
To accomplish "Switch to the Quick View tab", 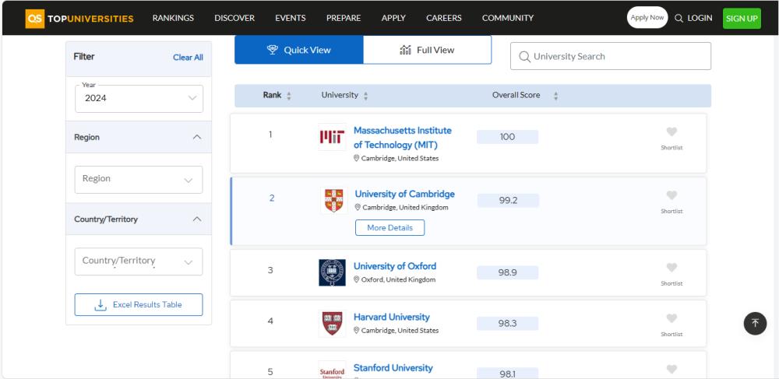I will (x=299, y=50).
